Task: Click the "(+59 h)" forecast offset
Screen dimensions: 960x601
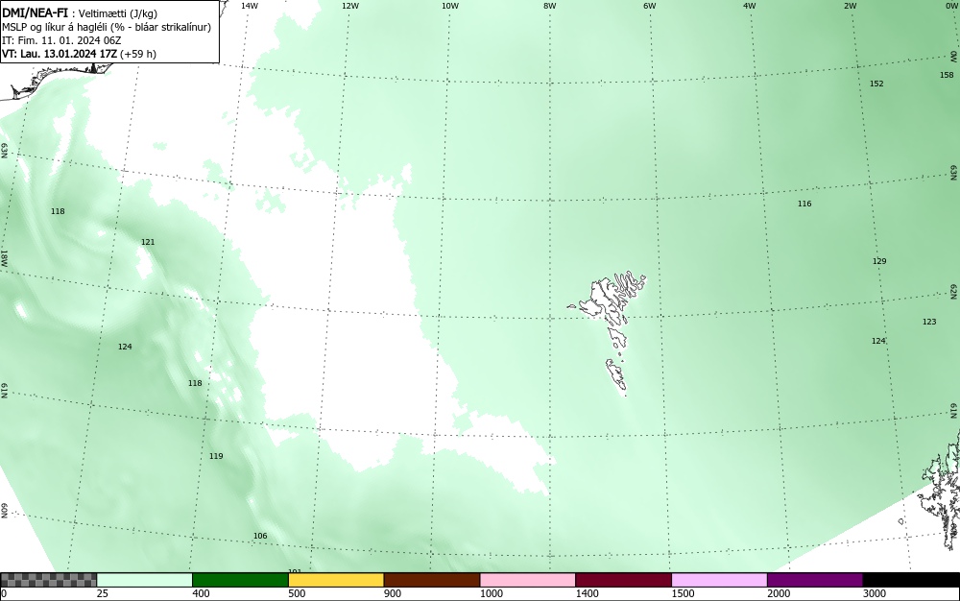Action: [x=137, y=54]
